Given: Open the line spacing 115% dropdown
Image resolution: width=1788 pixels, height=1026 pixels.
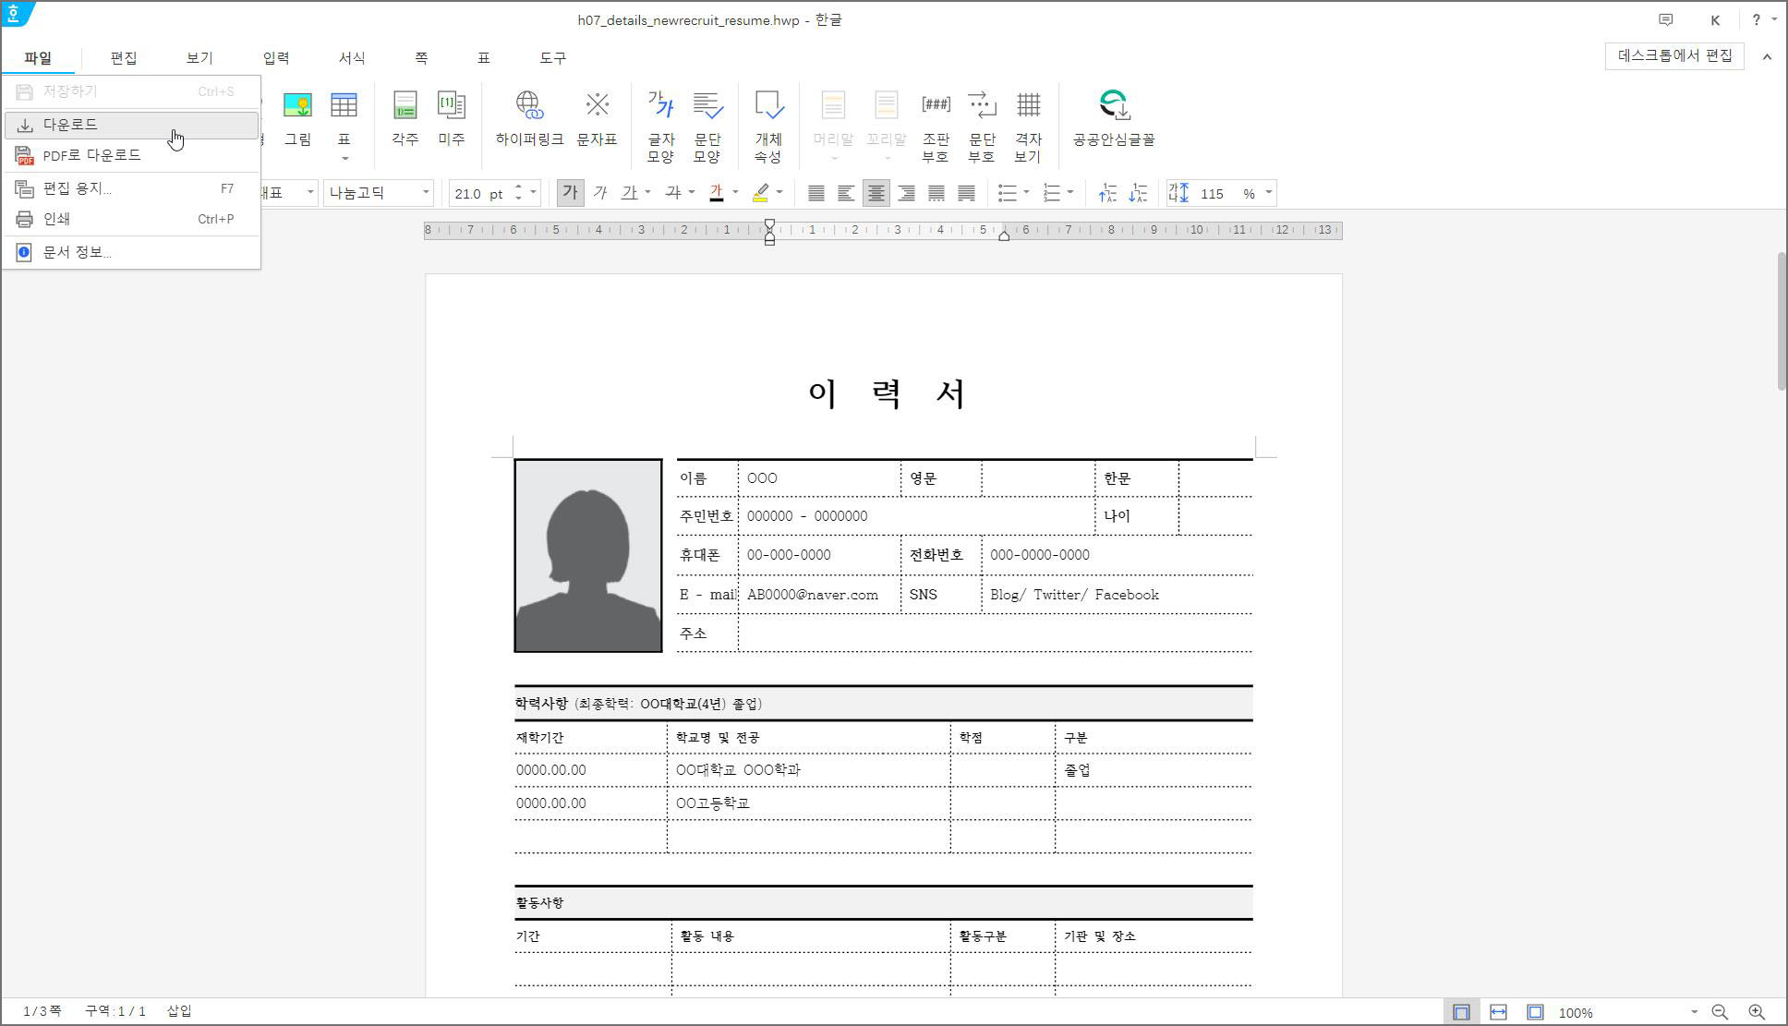Looking at the screenshot, I should pos(1269,193).
